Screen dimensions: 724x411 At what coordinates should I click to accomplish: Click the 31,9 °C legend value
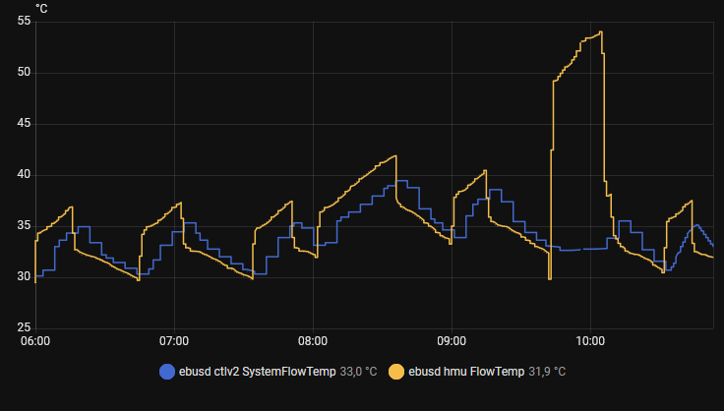547,372
